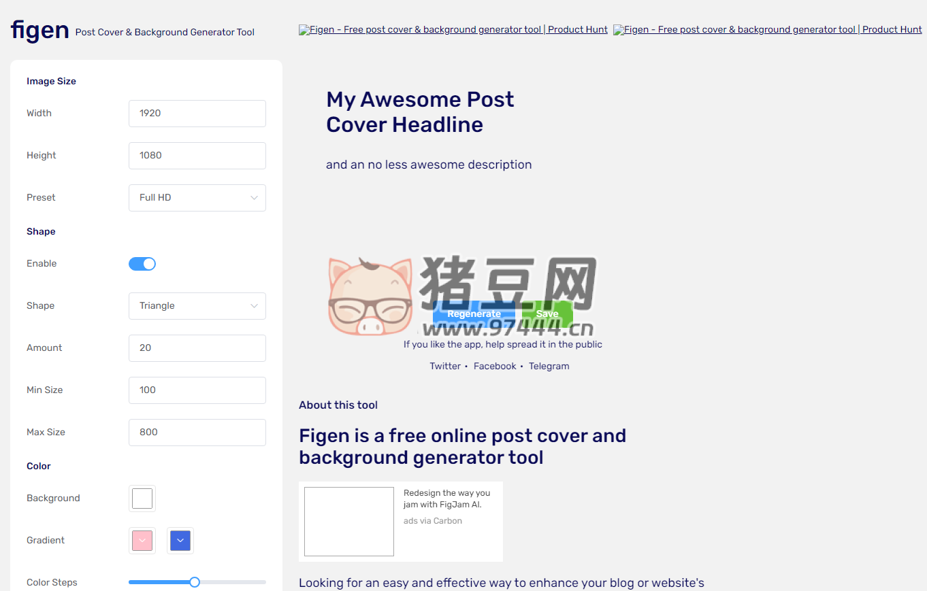This screenshot has height=591, width=927.
Task: Click the Width input field
Action: tap(197, 114)
